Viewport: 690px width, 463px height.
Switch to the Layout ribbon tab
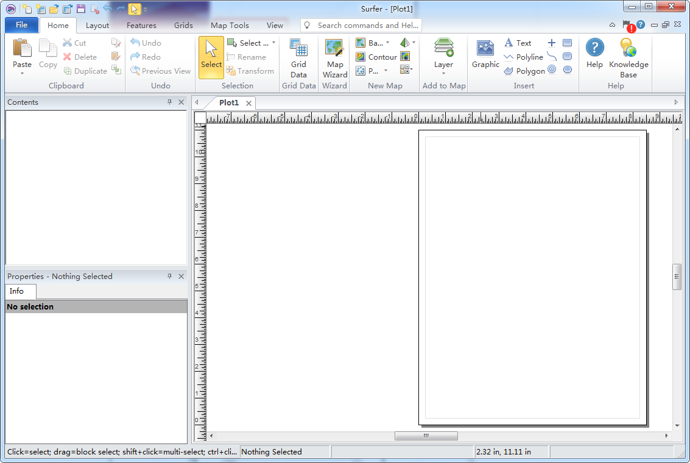[x=97, y=26]
